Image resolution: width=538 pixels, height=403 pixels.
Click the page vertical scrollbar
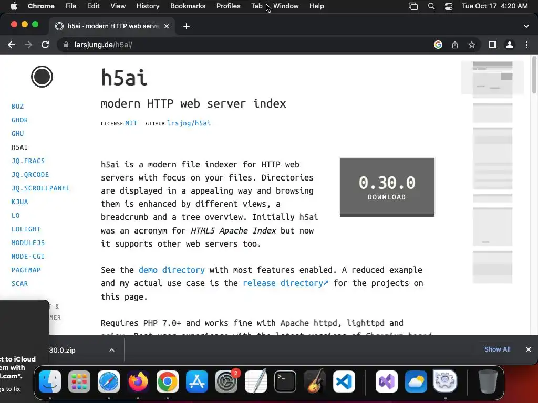[534, 75]
